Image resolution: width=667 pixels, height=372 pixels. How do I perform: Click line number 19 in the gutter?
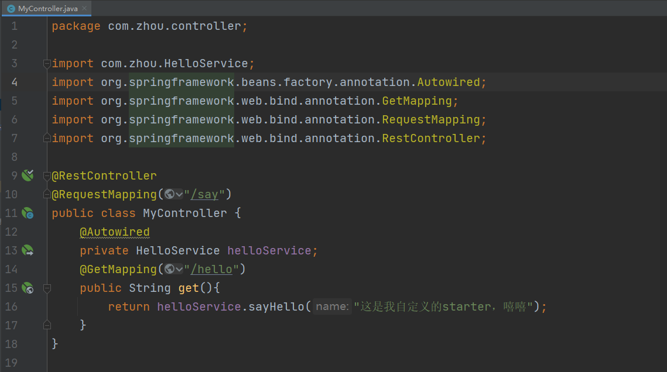tap(12, 363)
